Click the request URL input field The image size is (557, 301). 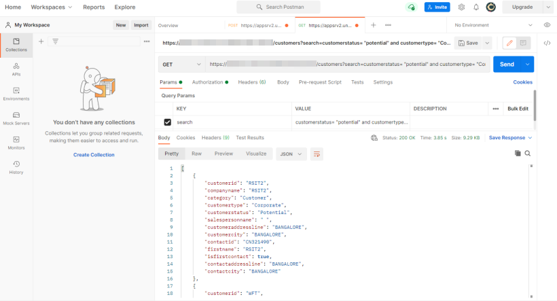click(x=348, y=65)
